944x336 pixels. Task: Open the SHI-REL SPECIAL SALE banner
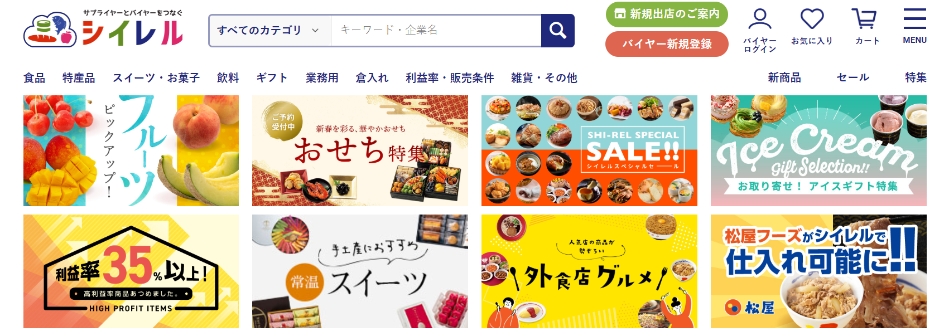point(589,150)
